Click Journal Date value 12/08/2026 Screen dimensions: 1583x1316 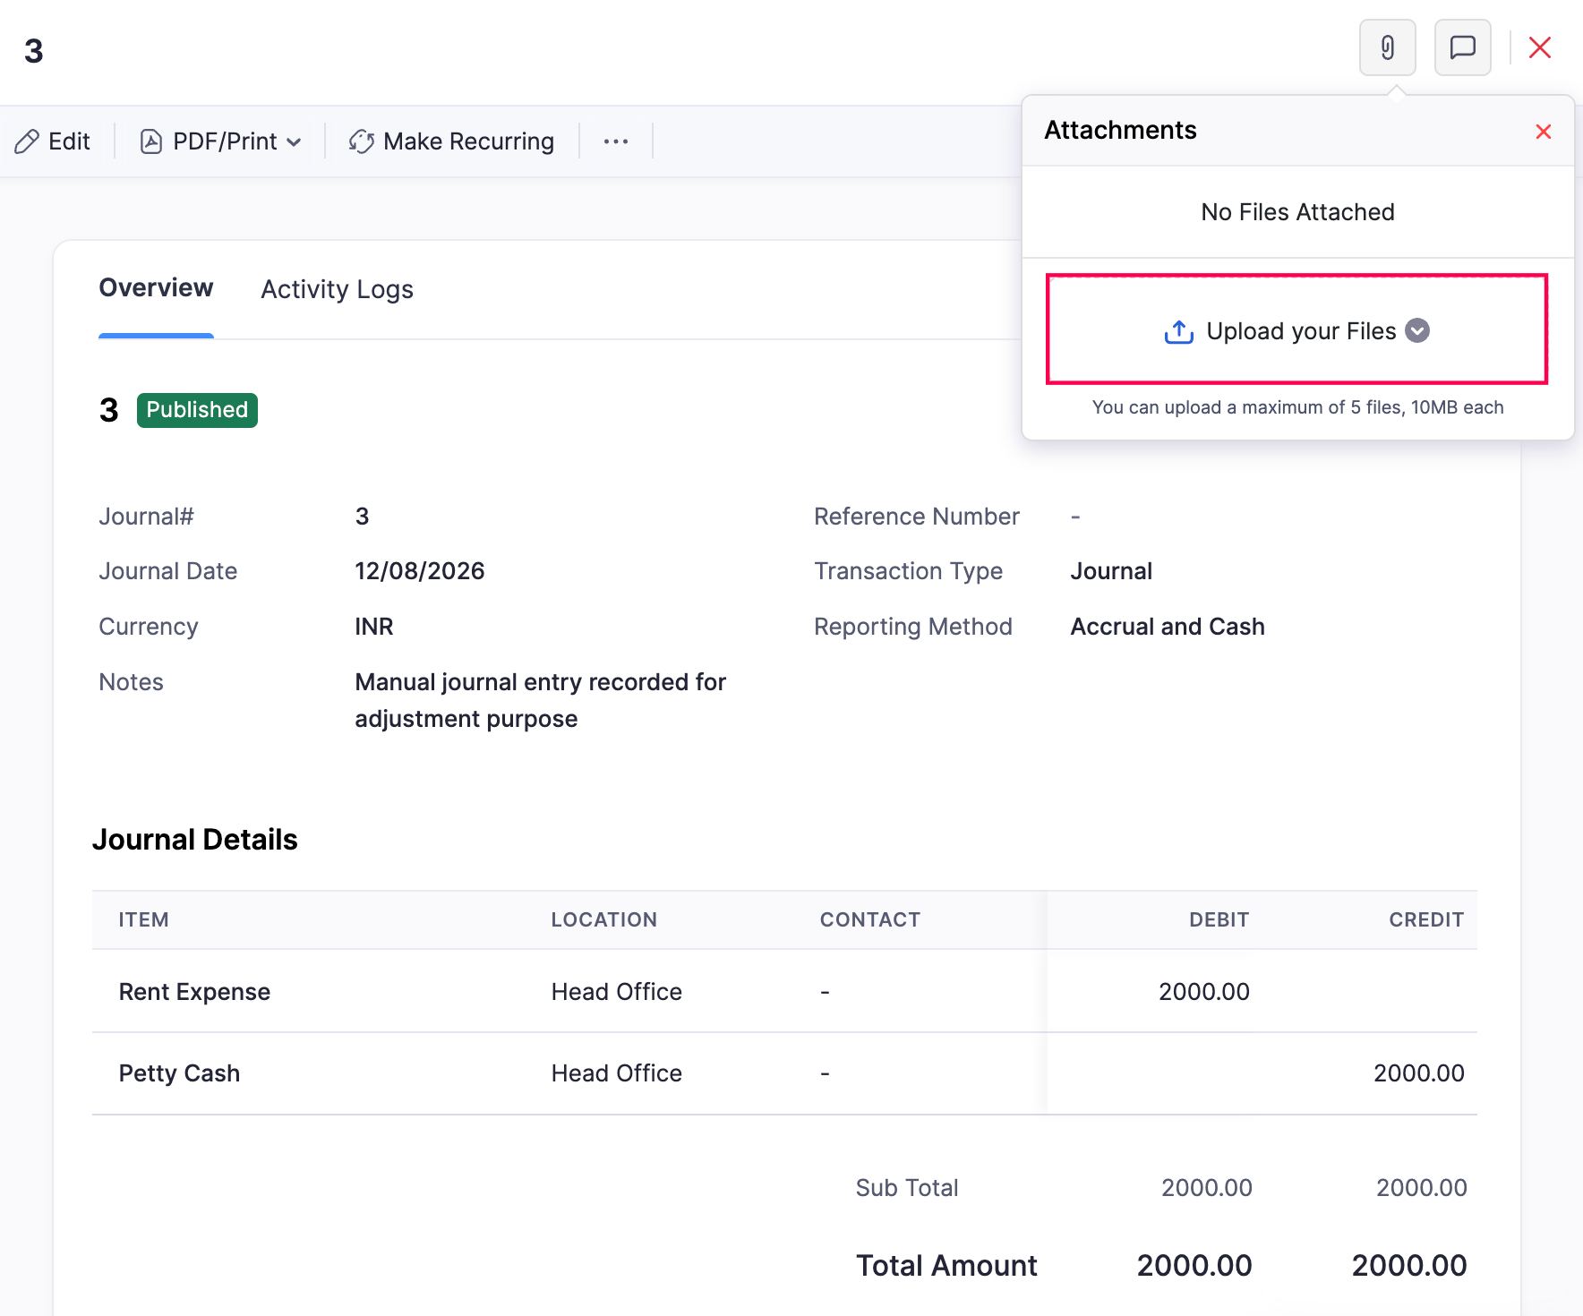(x=420, y=571)
